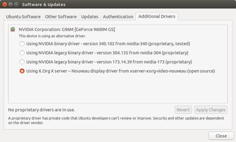The height and width of the screenshot is (142, 236).
Task: Close the window using the titlebar close button
Action: [5, 5]
